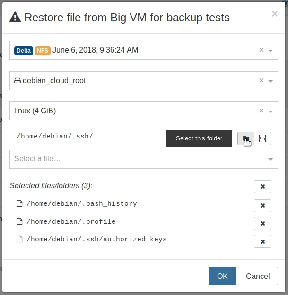Click the /home/debian/.ssh/ path
Image resolution: width=288 pixels, height=295 pixels.
(x=55, y=136)
